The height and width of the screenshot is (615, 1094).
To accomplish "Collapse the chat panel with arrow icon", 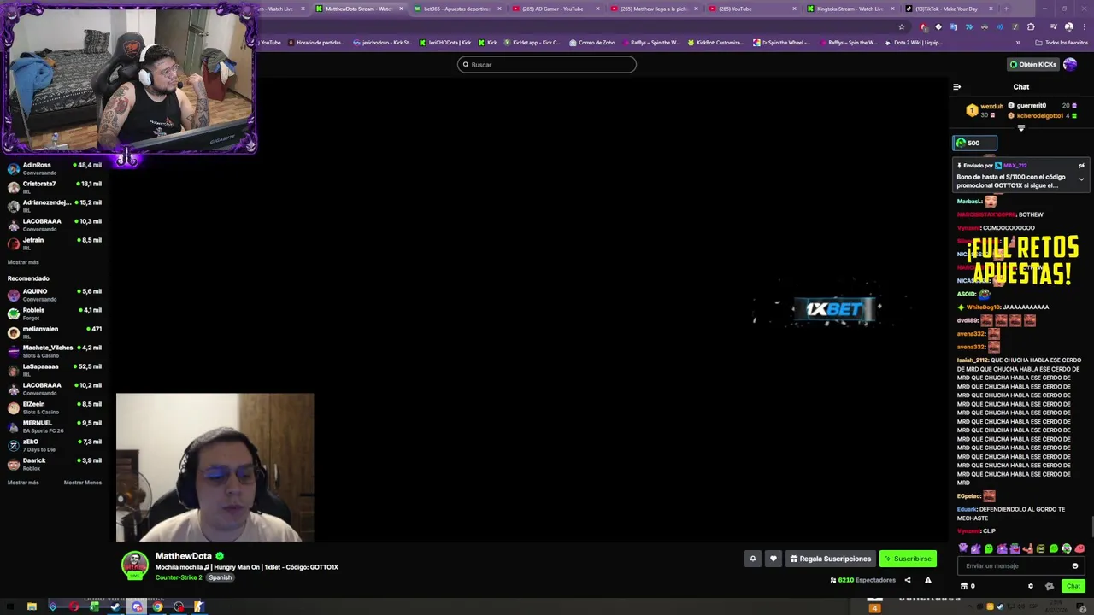I will 956,87.
